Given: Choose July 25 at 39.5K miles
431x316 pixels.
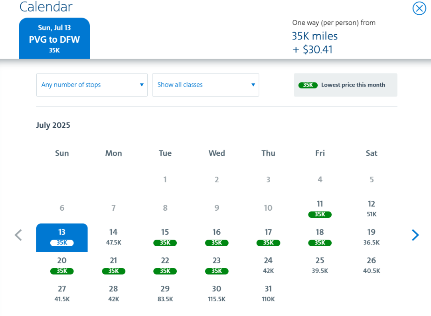Looking at the screenshot, I should click(x=320, y=265).
